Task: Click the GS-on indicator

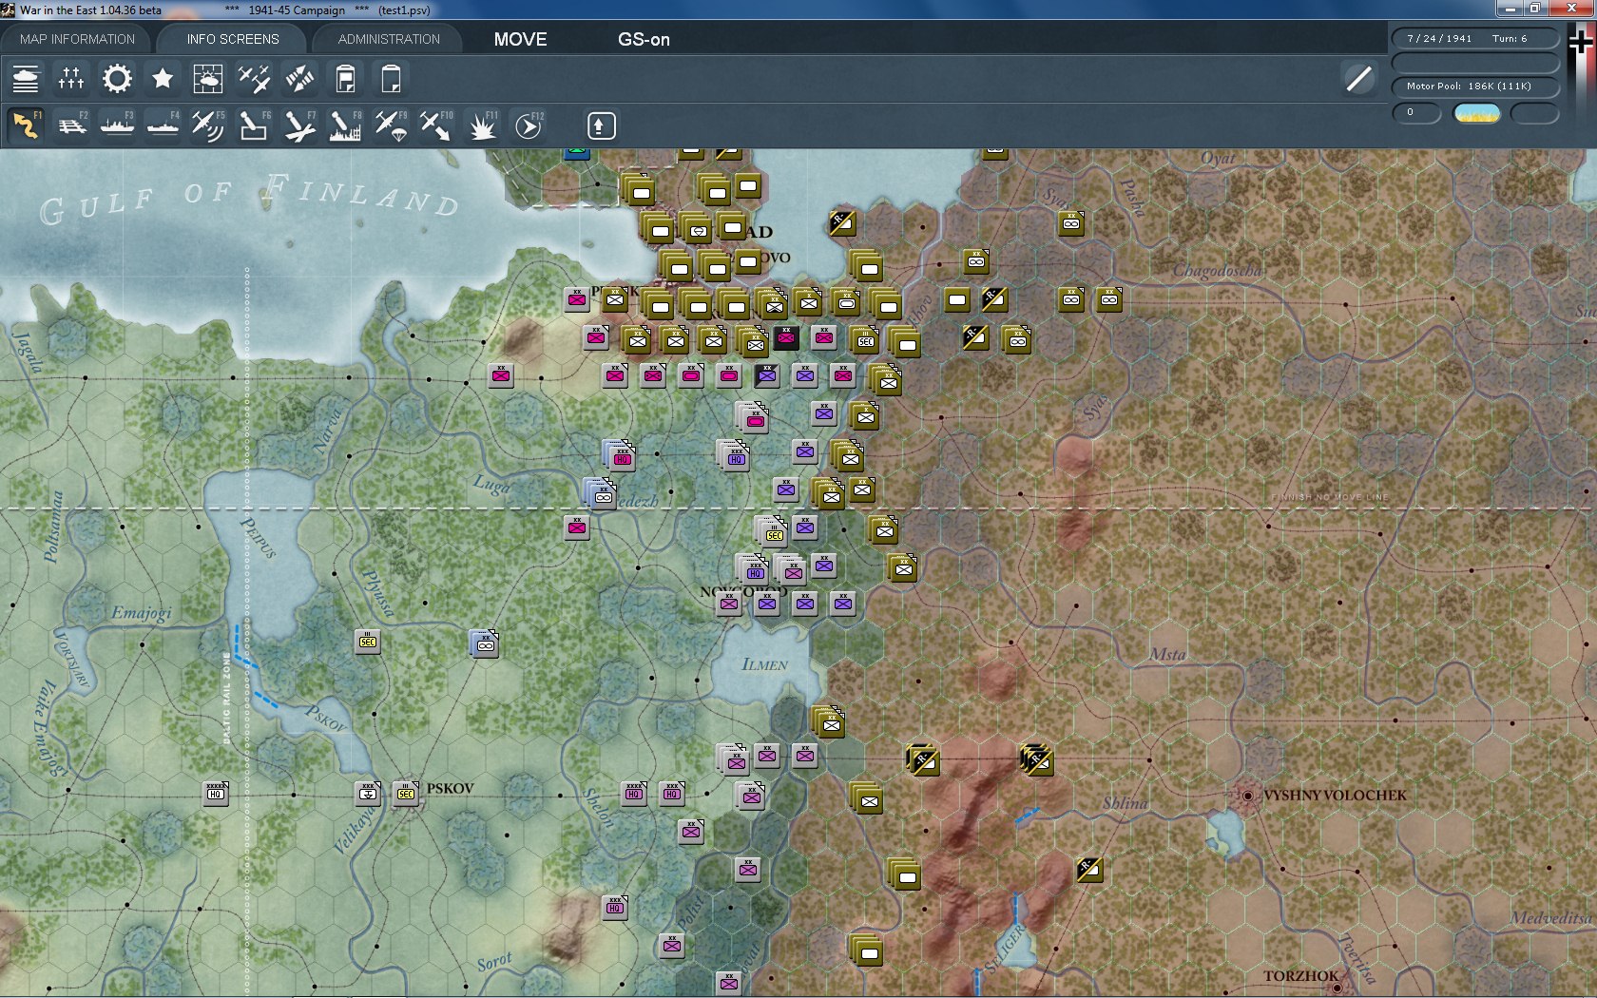Action: tap(644, 39)
